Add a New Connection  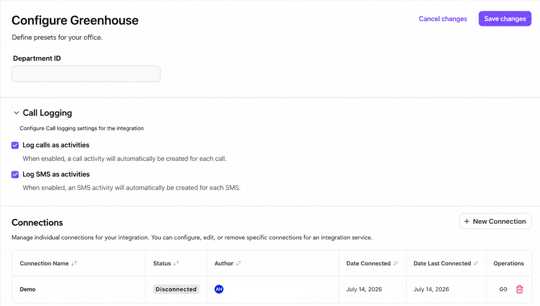(x=495, y=221)
